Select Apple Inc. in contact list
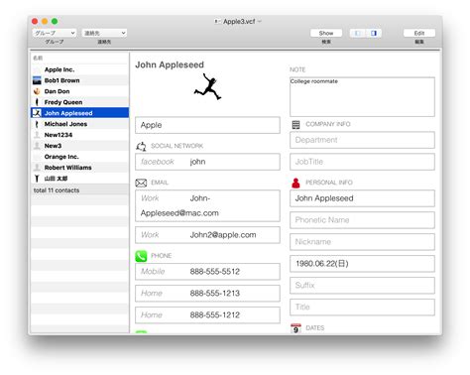Viewport: 470px width, 375px height. click(x=79, y=69)
